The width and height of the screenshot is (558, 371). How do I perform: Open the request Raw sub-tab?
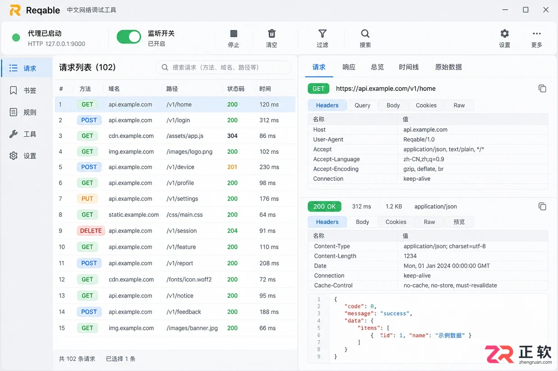tap(459, 105)
